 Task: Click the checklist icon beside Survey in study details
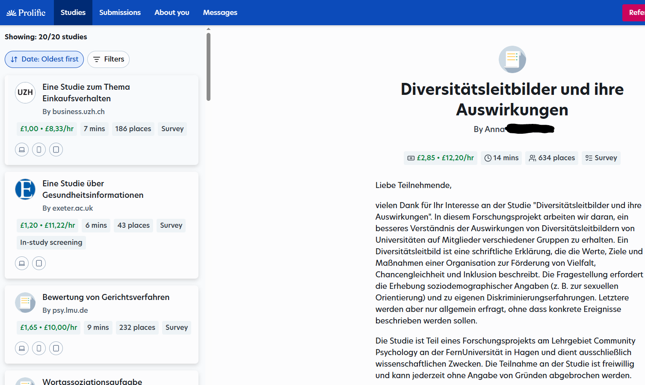(589, 158)
